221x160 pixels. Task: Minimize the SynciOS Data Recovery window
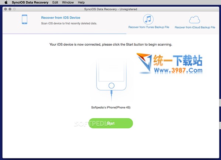10,9
